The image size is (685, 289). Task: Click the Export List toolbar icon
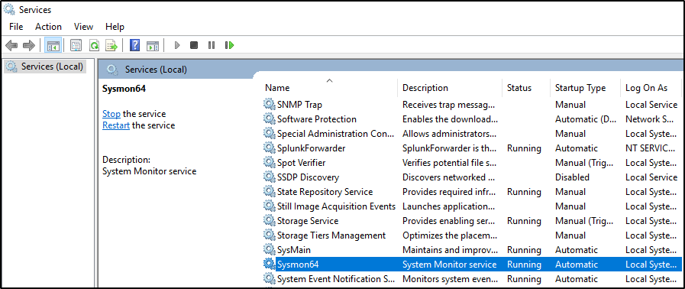pyautogui.click(x=111, y=45)
